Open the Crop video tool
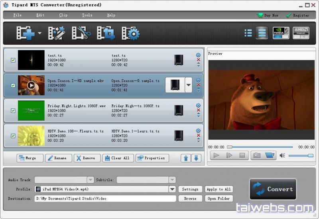319x219 pixels. point(106,33)
